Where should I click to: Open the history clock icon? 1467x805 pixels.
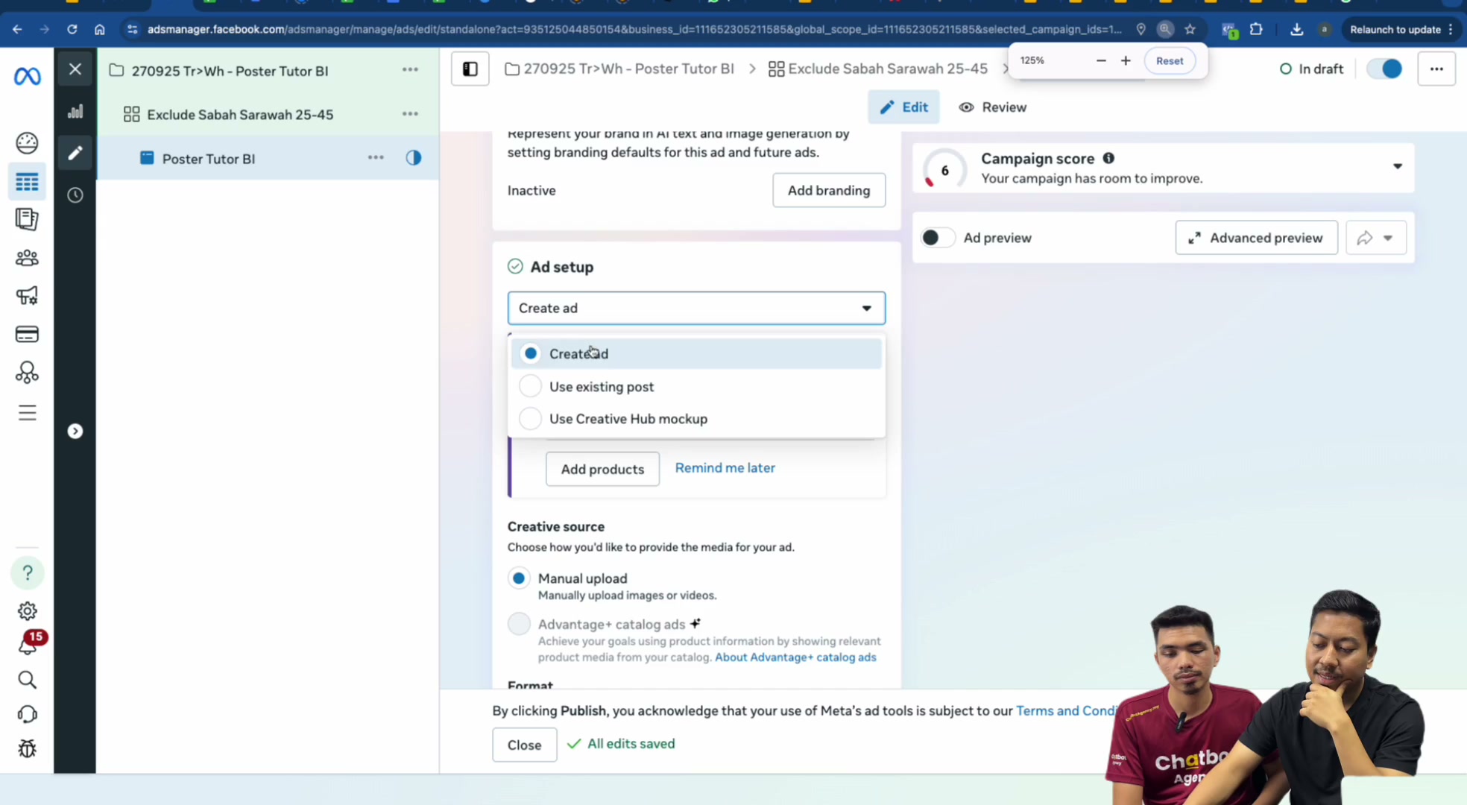point(75,195)
